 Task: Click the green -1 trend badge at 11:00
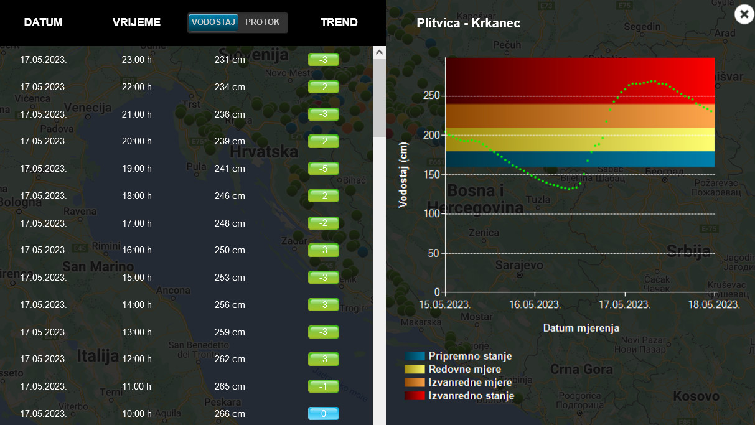[324, 386]
